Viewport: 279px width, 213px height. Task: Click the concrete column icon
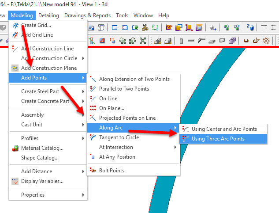[181, 41]
